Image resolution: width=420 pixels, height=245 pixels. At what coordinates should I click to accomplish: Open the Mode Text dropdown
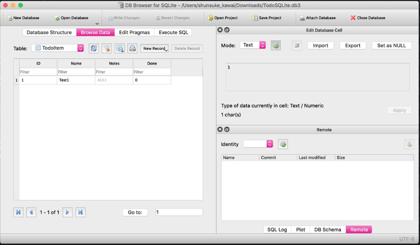(253, 45)
